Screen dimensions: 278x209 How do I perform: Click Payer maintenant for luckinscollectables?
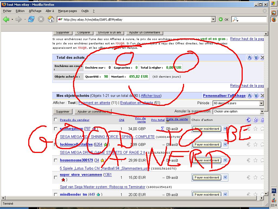click(x=207, y=145)
